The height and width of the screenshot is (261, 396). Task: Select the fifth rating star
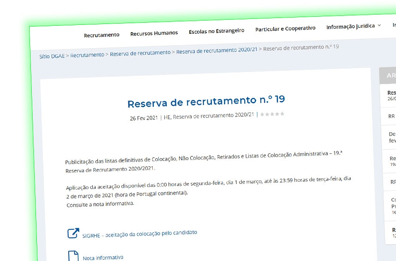point(283,114)
